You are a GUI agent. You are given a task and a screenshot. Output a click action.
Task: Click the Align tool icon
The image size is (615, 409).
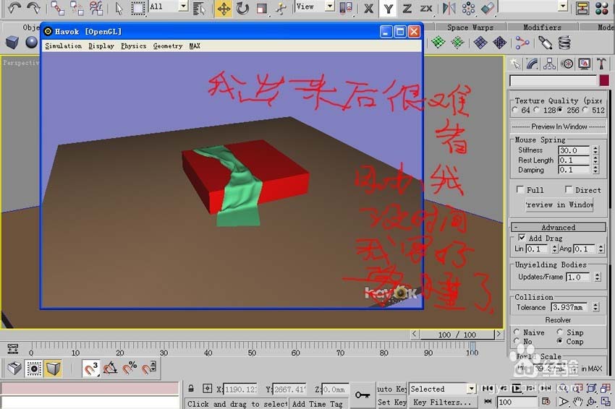(x=488, y=8)
